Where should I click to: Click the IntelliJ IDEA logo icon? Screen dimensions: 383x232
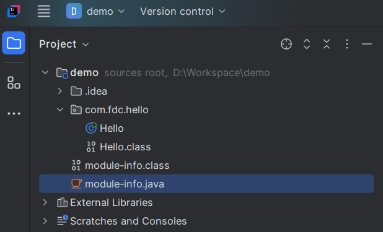point(14,11)
